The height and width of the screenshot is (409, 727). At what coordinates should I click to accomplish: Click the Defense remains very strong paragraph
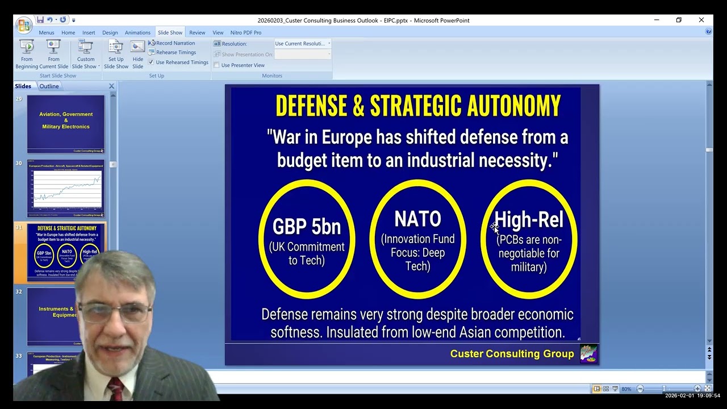[x=417, y=323]
